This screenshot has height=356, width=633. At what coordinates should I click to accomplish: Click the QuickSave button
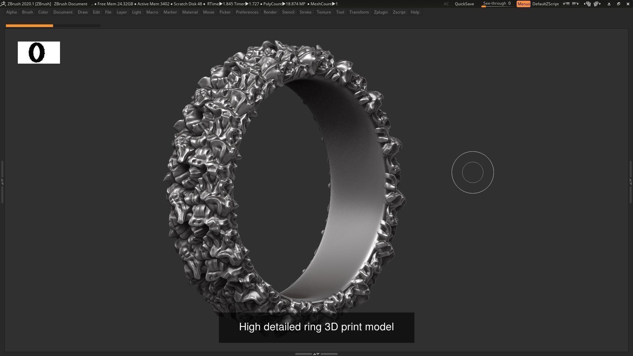[464, 4]
